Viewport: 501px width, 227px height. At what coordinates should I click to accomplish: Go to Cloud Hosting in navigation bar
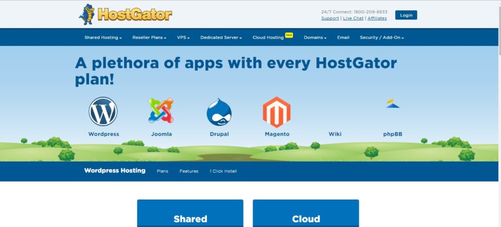coord(268,38)
